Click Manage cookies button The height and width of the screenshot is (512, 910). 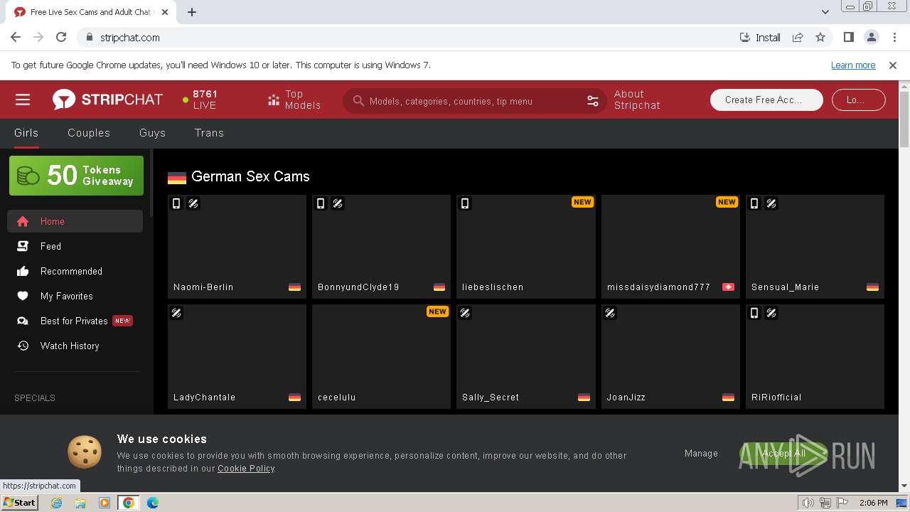coord(701,453)
